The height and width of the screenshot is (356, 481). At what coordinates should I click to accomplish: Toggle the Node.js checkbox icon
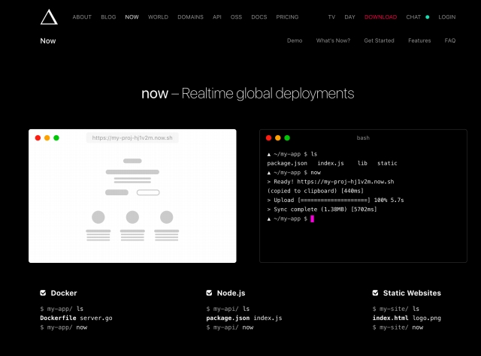pyautogui.click(x=209, y=293)
